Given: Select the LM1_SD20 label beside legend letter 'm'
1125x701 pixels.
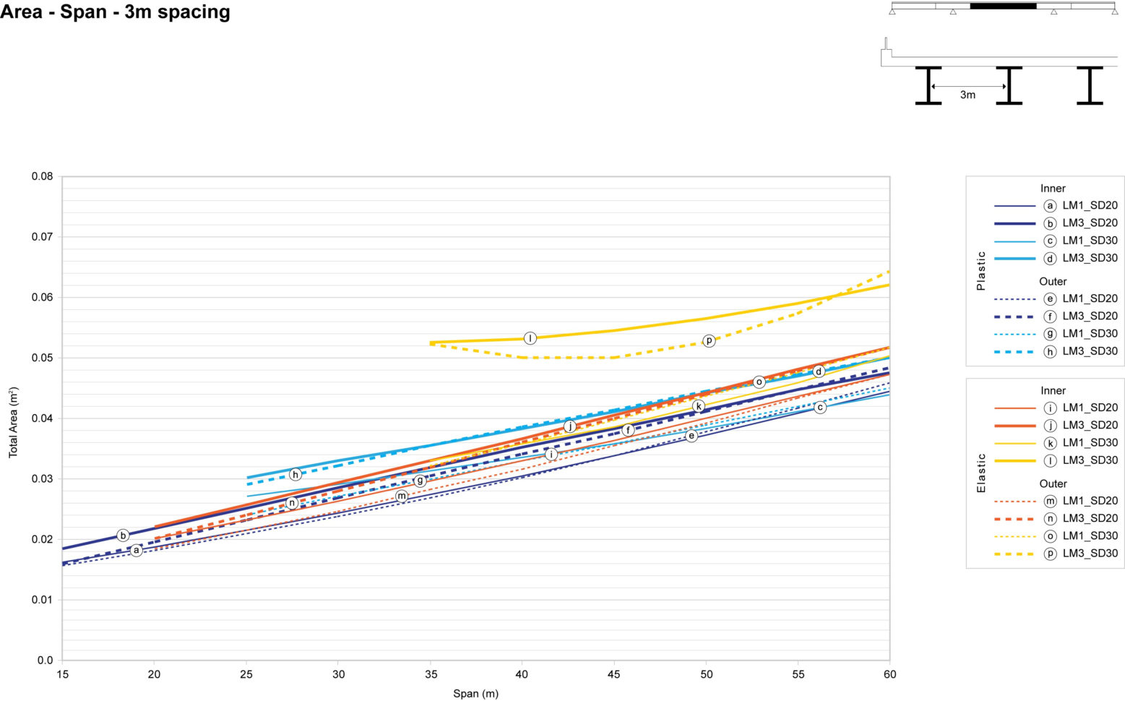Looking at the screenshot, I should tap(1090, 501).
